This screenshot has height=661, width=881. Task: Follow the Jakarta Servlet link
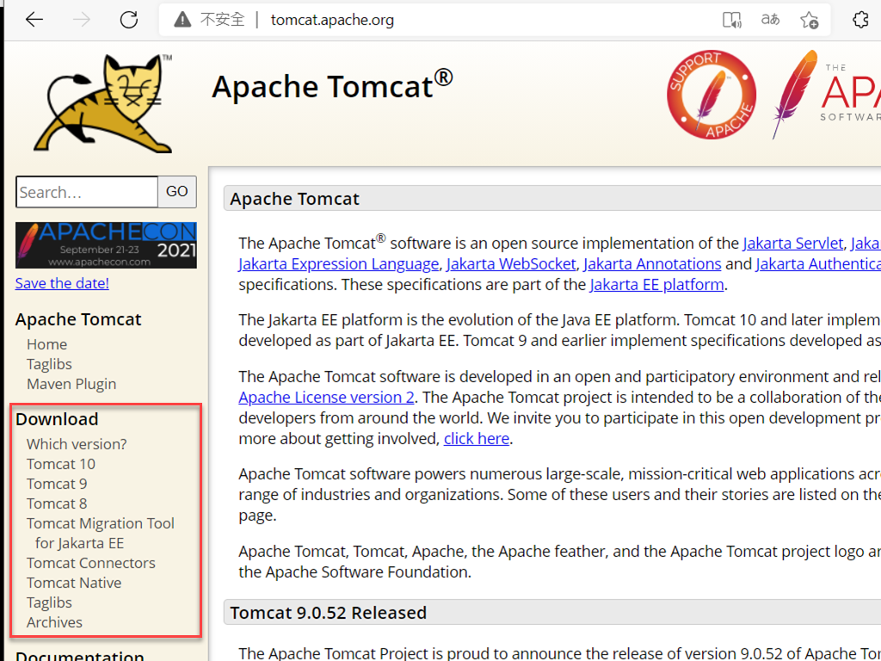tap(793, 243)
